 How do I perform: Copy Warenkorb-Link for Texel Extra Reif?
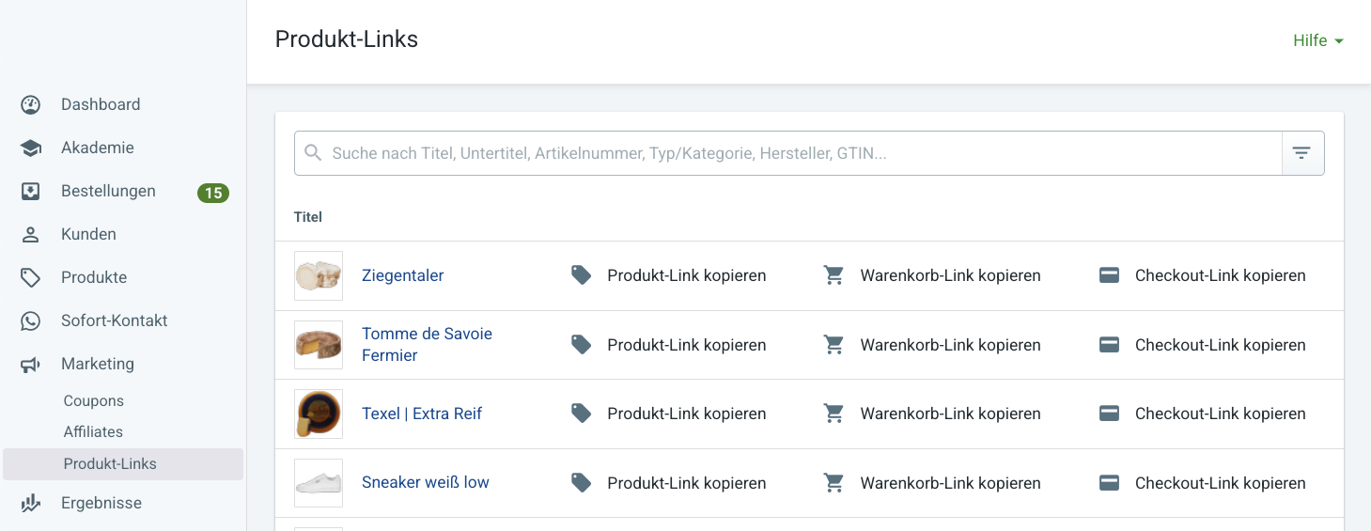pos(950,414)
